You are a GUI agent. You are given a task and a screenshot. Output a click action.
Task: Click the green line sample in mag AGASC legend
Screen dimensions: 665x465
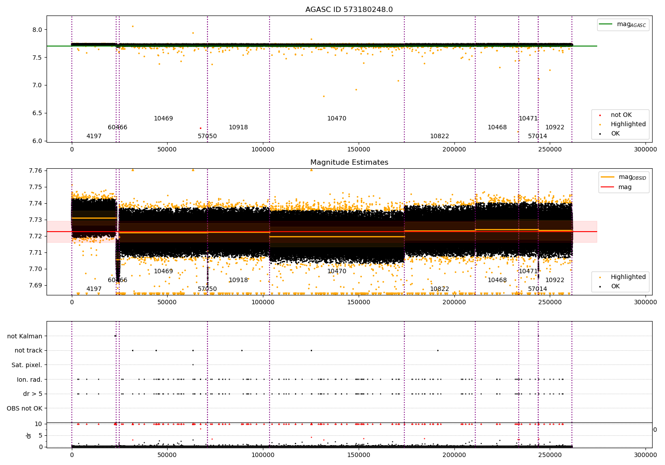coord(606,24)
